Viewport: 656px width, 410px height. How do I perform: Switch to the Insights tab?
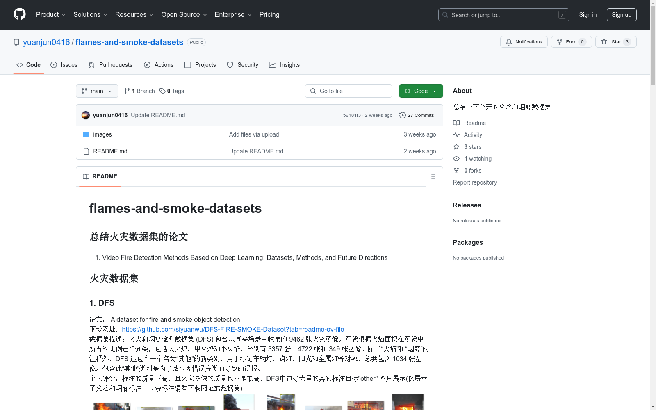click(285, 65)
